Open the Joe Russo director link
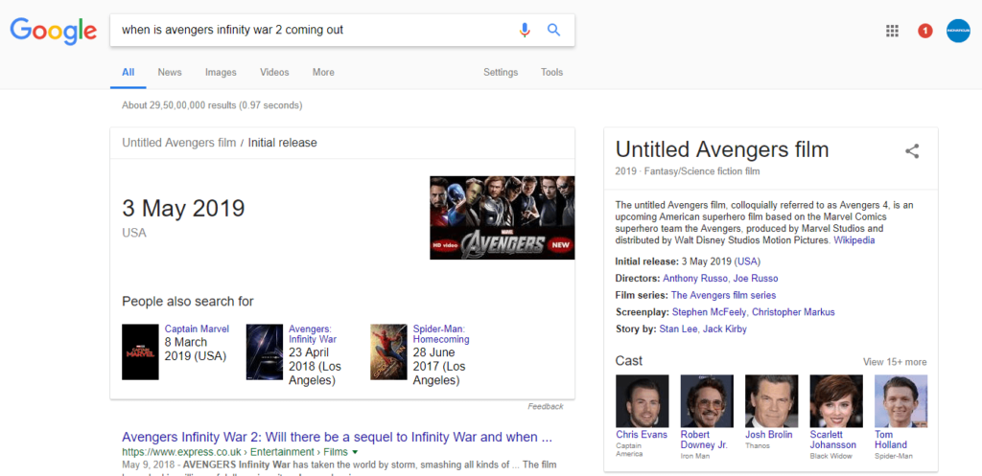The width and height of the screenshot is (982, 476). coord(756,279)
